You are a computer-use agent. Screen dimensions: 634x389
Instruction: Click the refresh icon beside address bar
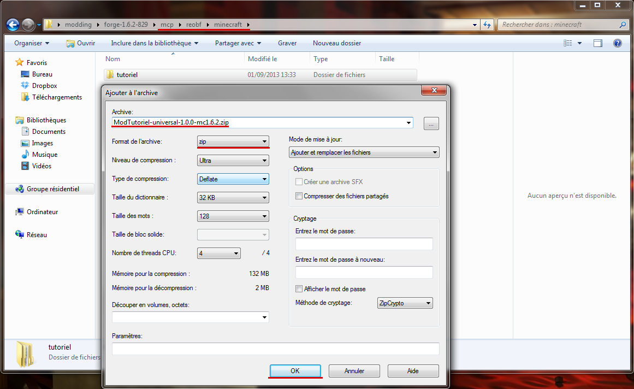pos(487,25)
